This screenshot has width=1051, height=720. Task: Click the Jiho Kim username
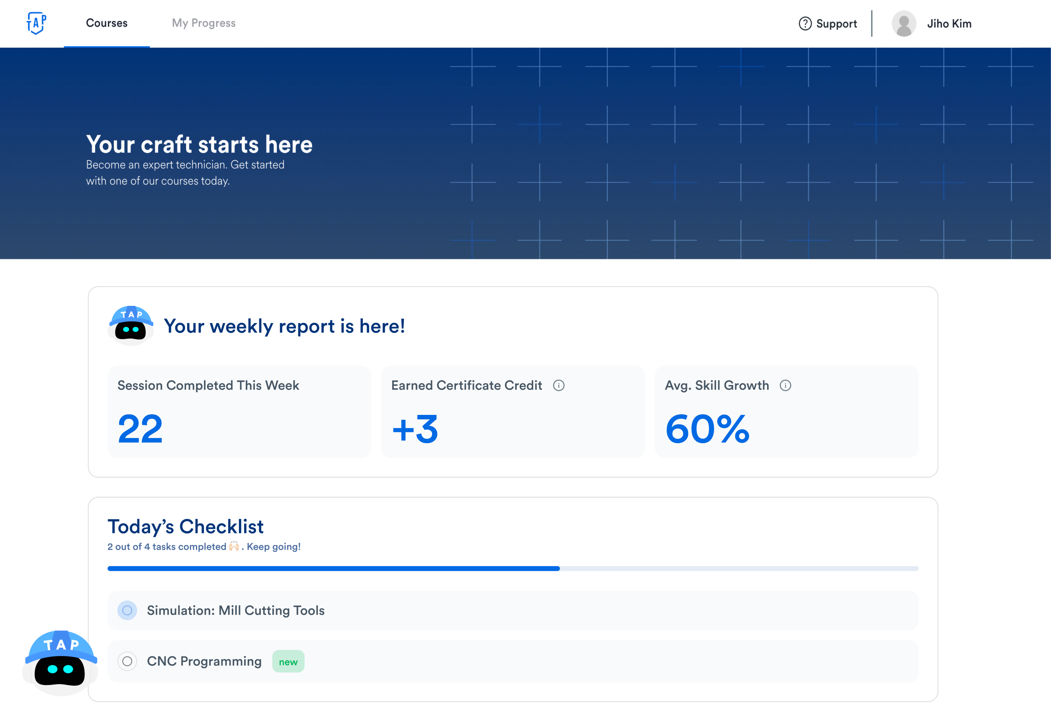pos(949,23)
